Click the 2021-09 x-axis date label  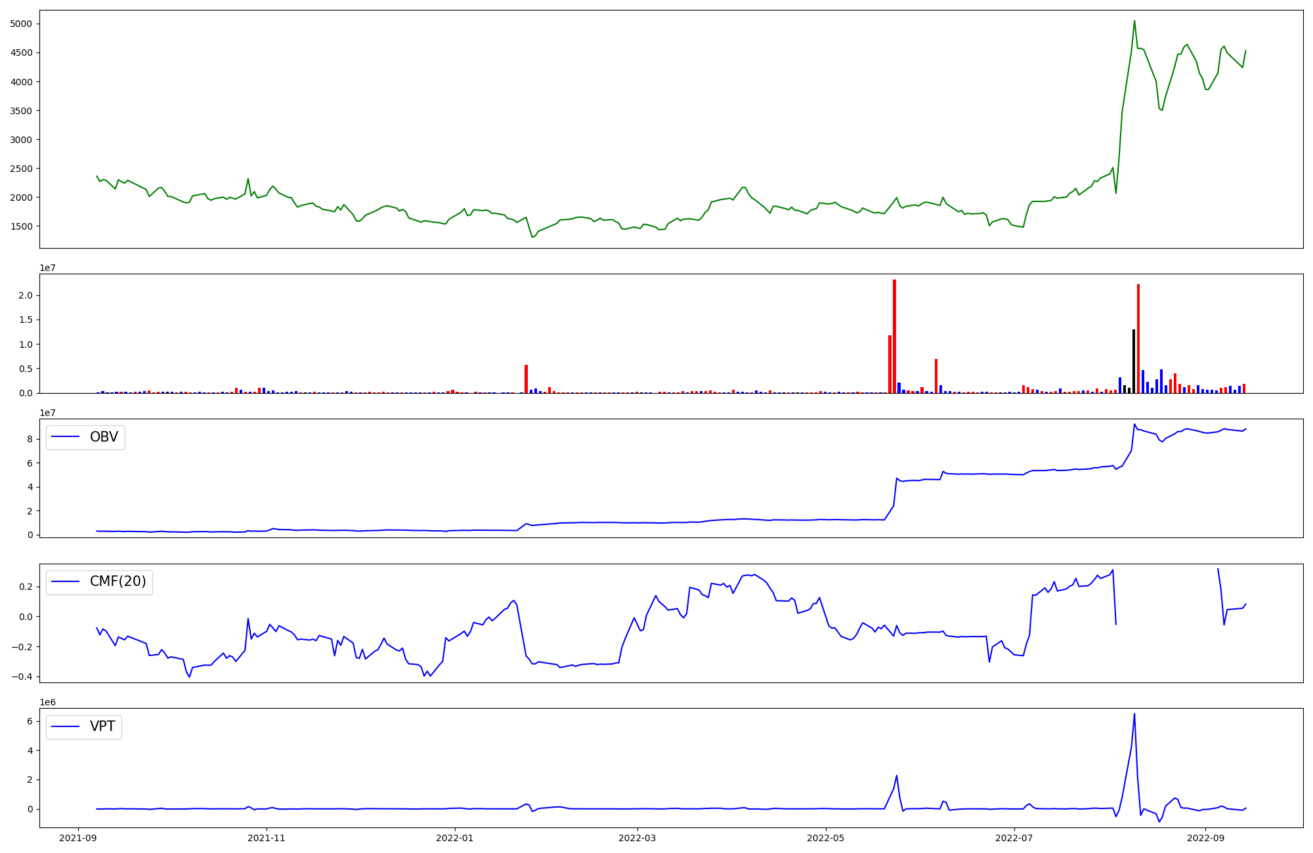[78, 838]
